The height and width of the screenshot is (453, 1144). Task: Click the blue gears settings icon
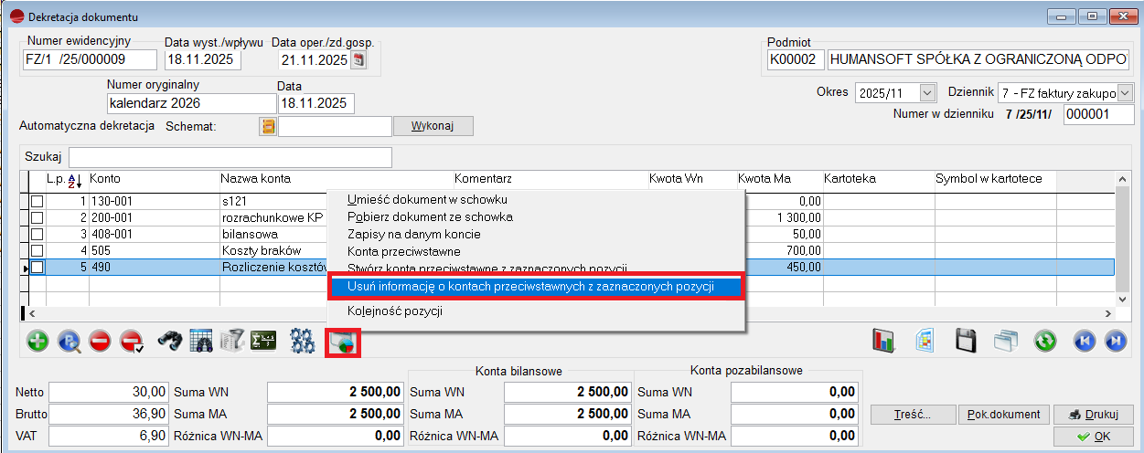302,342
